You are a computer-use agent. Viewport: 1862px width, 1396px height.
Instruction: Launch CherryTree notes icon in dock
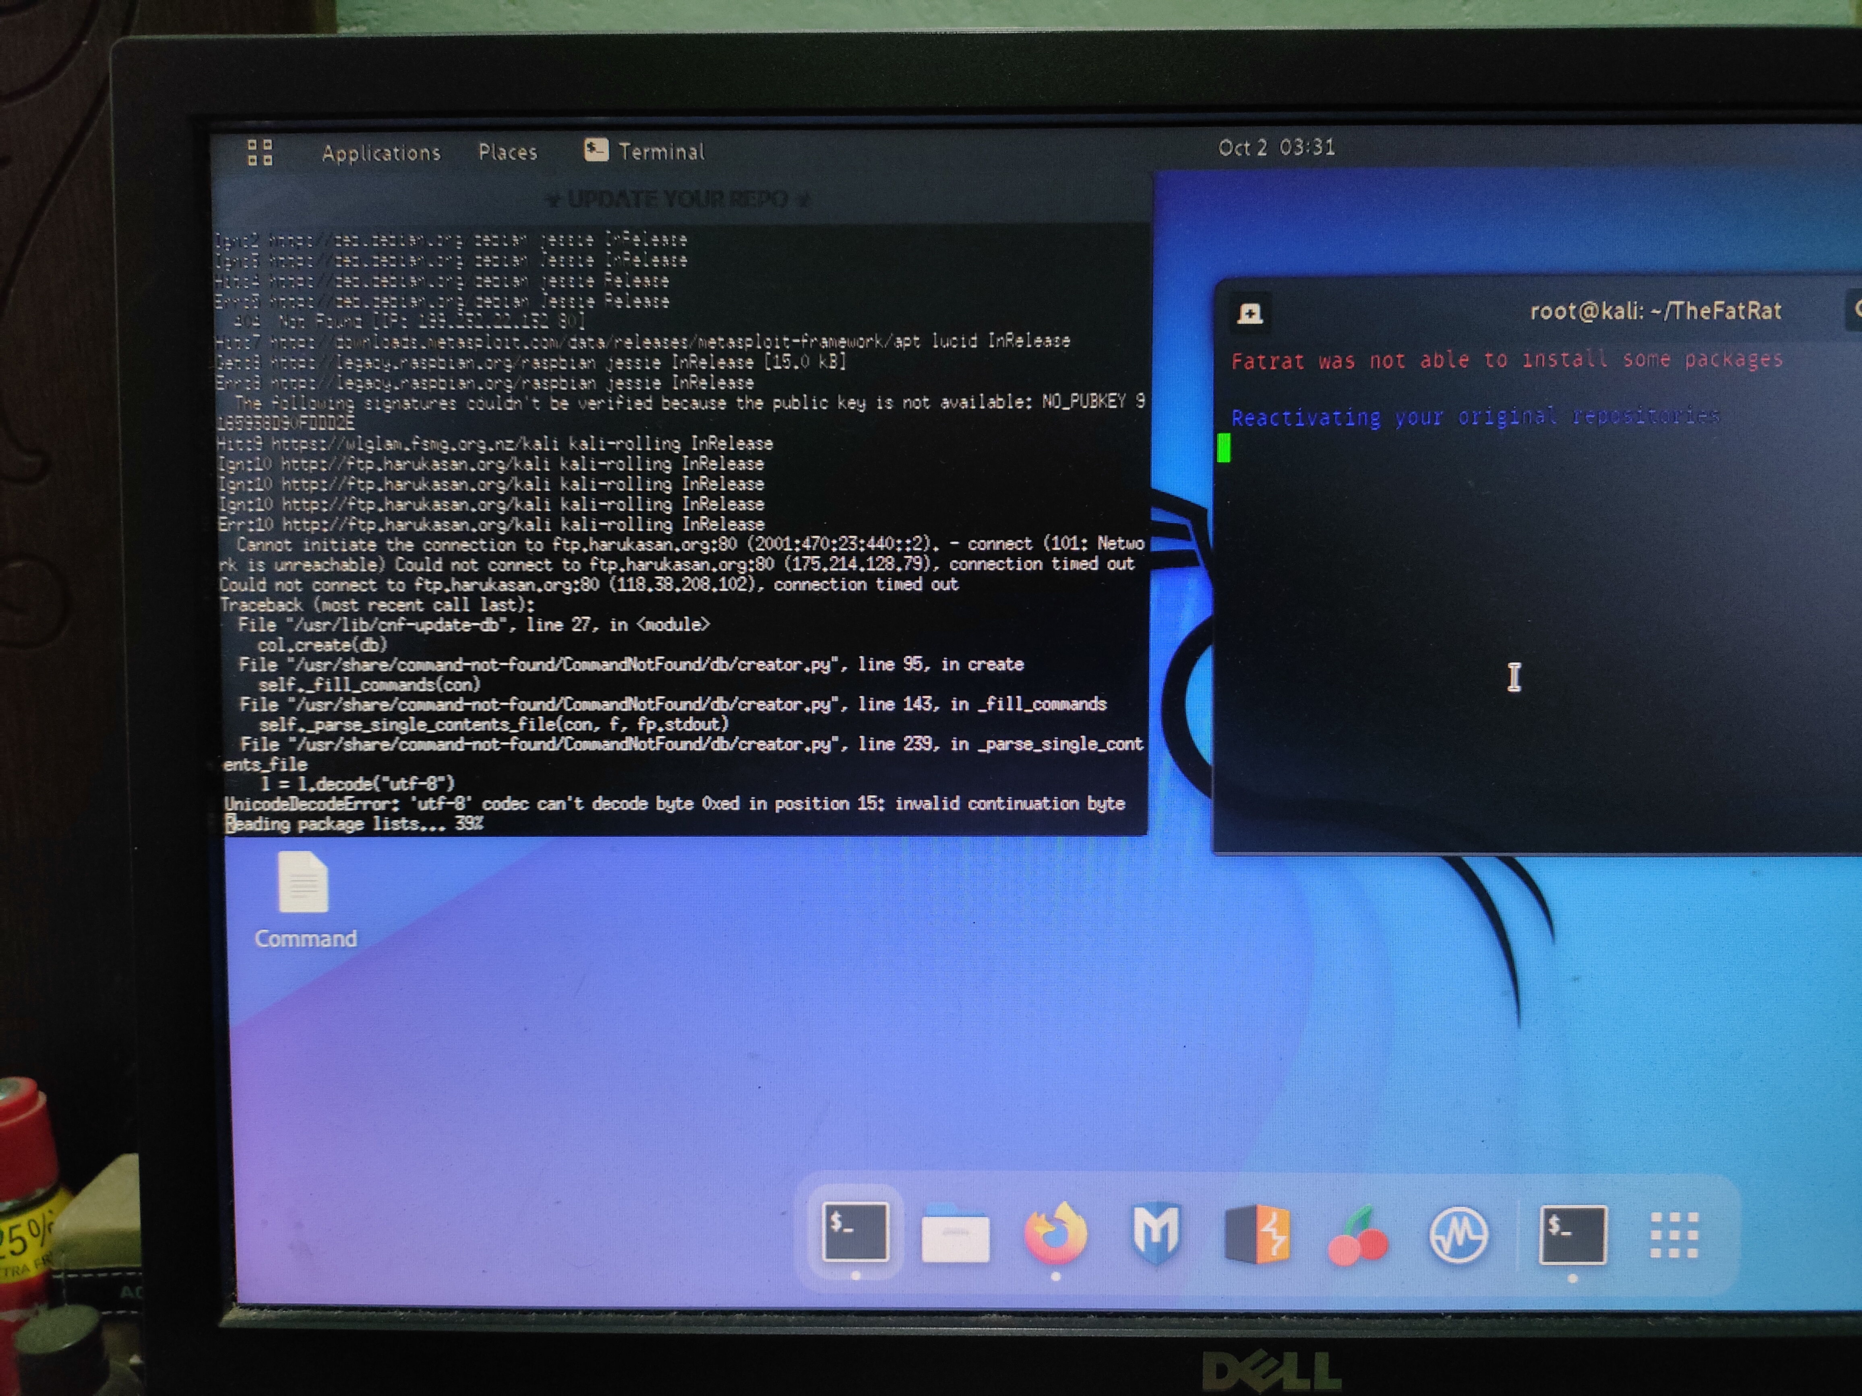pos(1357,1235)
